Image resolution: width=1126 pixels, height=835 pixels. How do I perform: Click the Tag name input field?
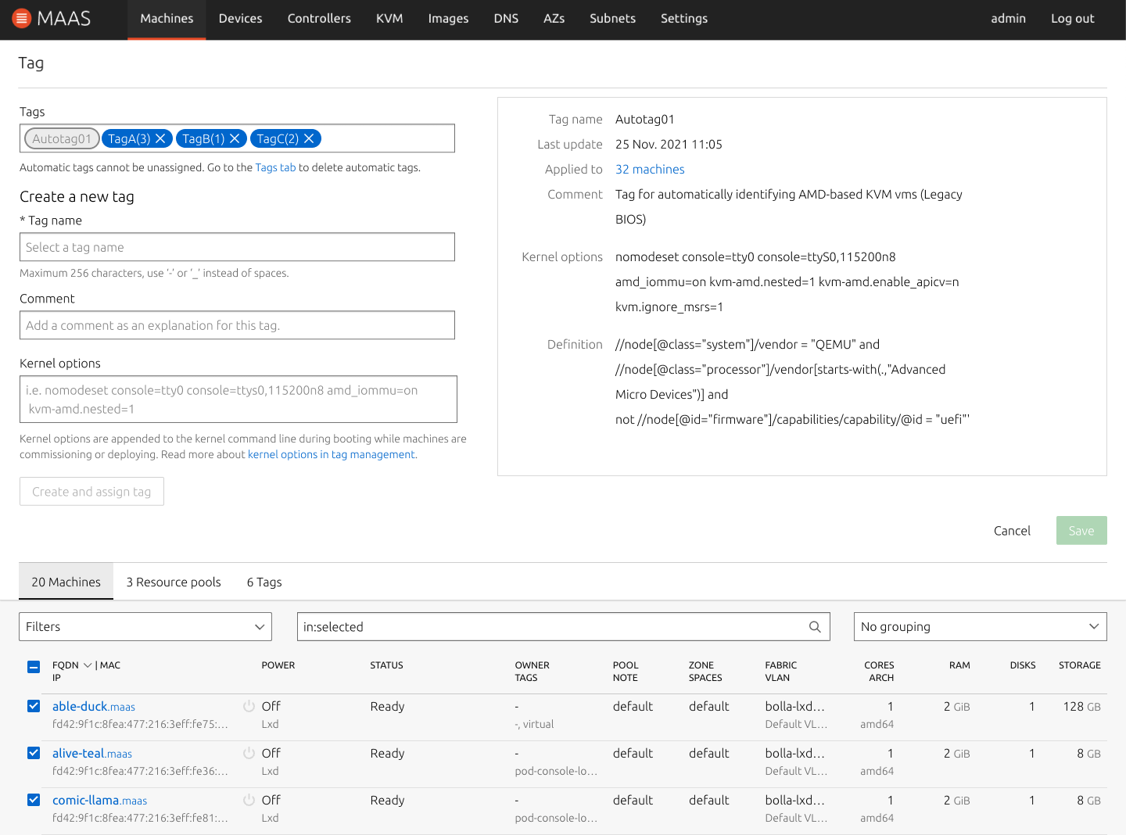point(237,248)
